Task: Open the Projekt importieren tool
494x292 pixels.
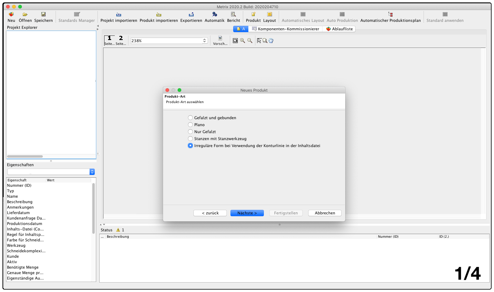Action: coord(119,17)
